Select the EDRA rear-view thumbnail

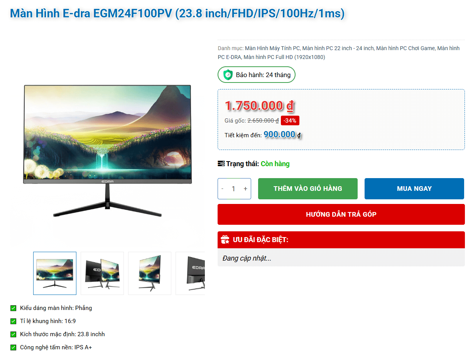(x=191, y=273)
